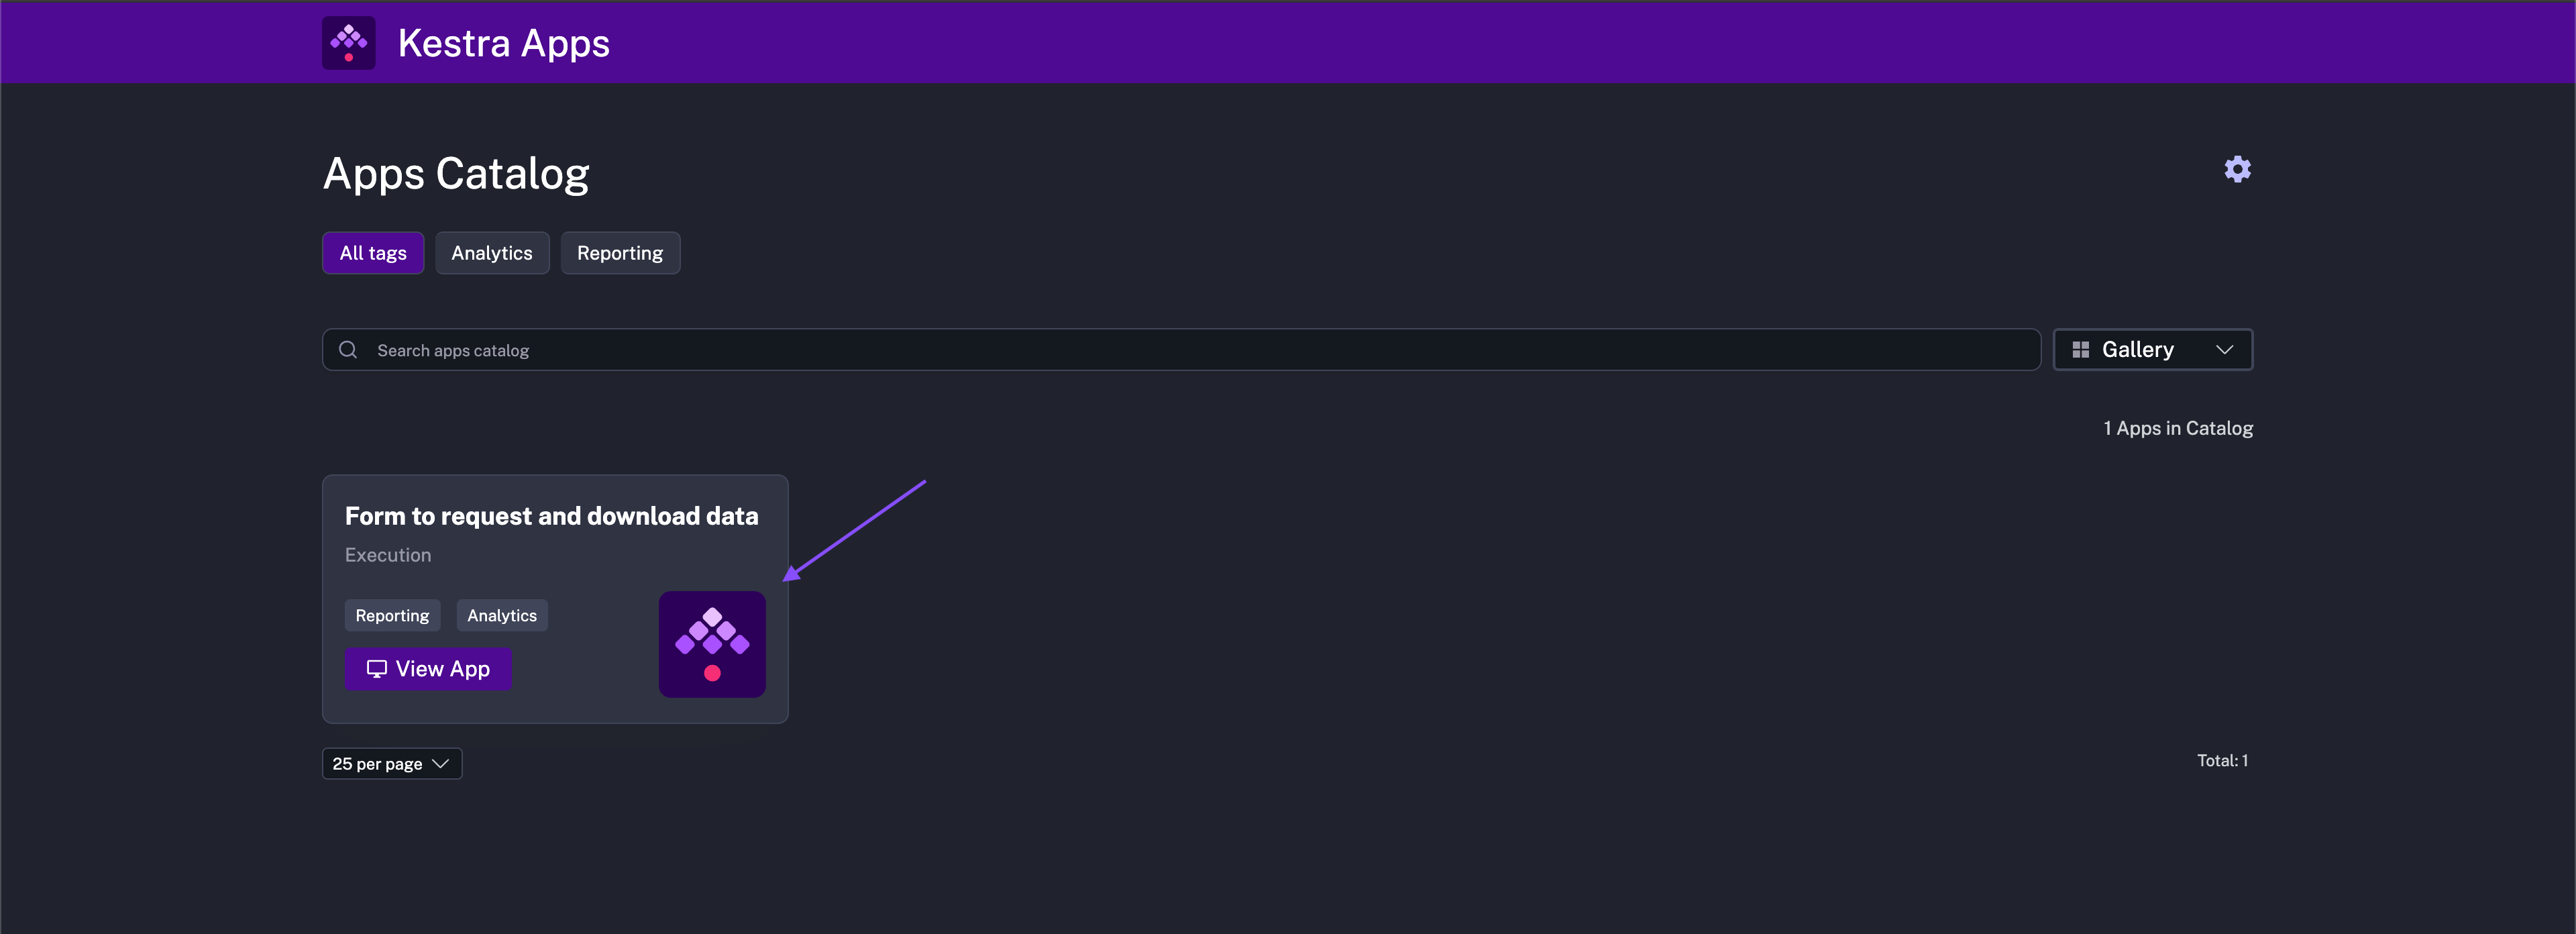The height and width of the screenshot is (934, 2576).
Task: Click the Kestra app thumbnail on the card
Action: (712, 644)
